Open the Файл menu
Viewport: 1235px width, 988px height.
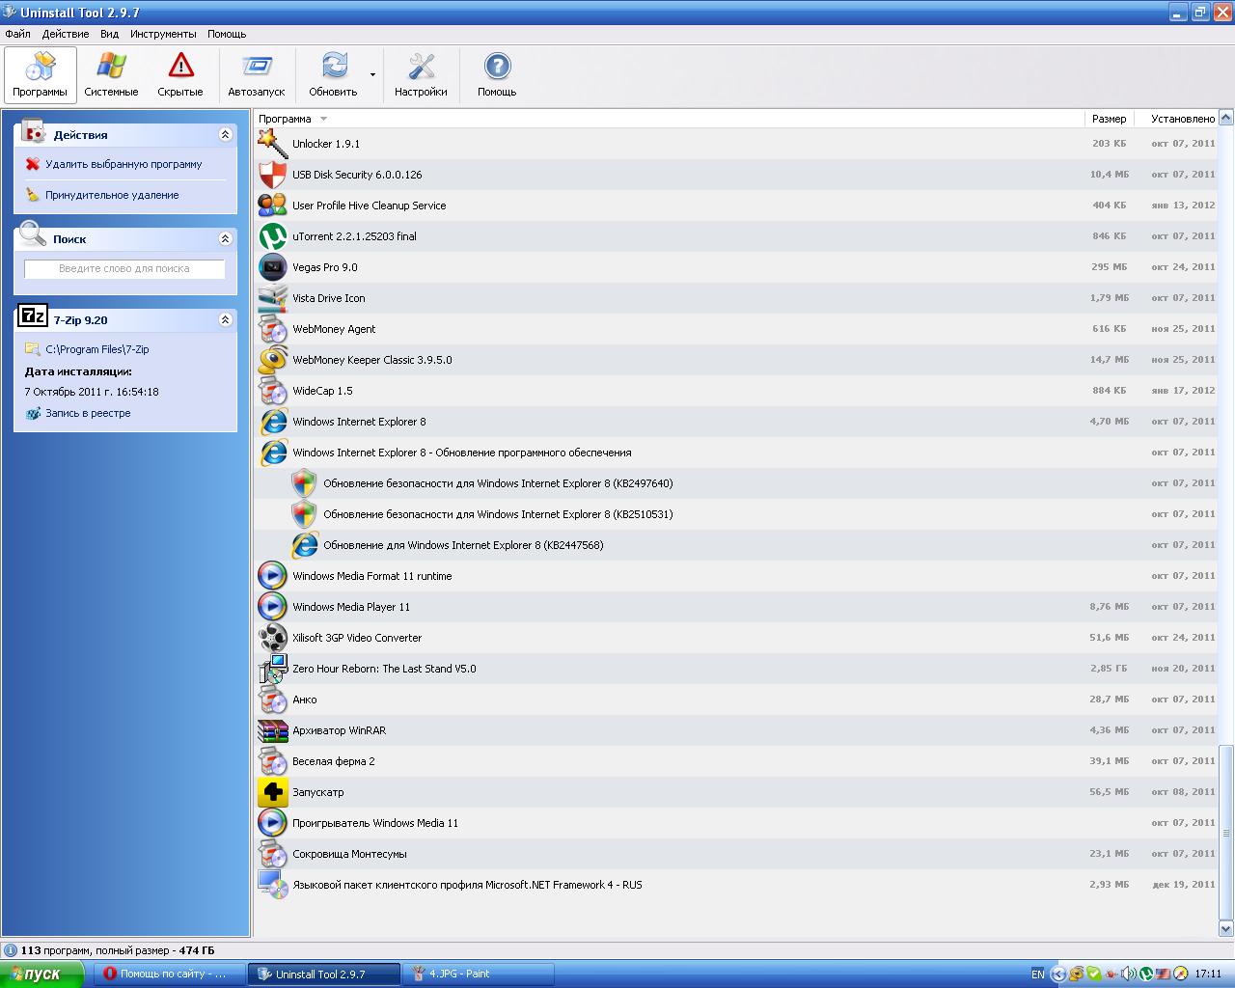click(17, 34)
